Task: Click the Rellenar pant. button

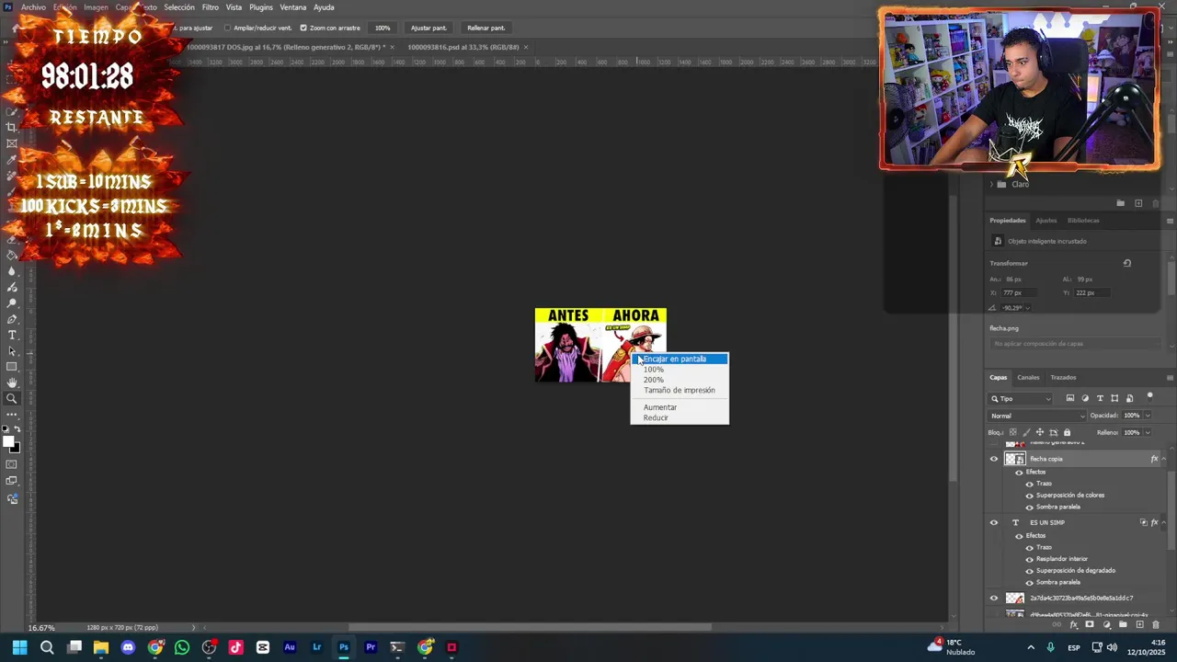Action: (486, 28)
